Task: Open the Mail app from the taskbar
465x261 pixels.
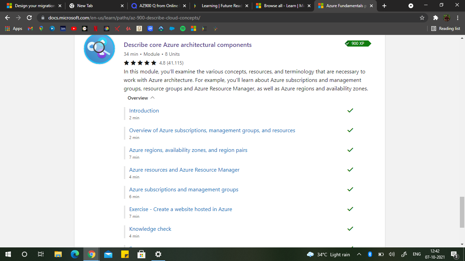Action: pos(108,254)
